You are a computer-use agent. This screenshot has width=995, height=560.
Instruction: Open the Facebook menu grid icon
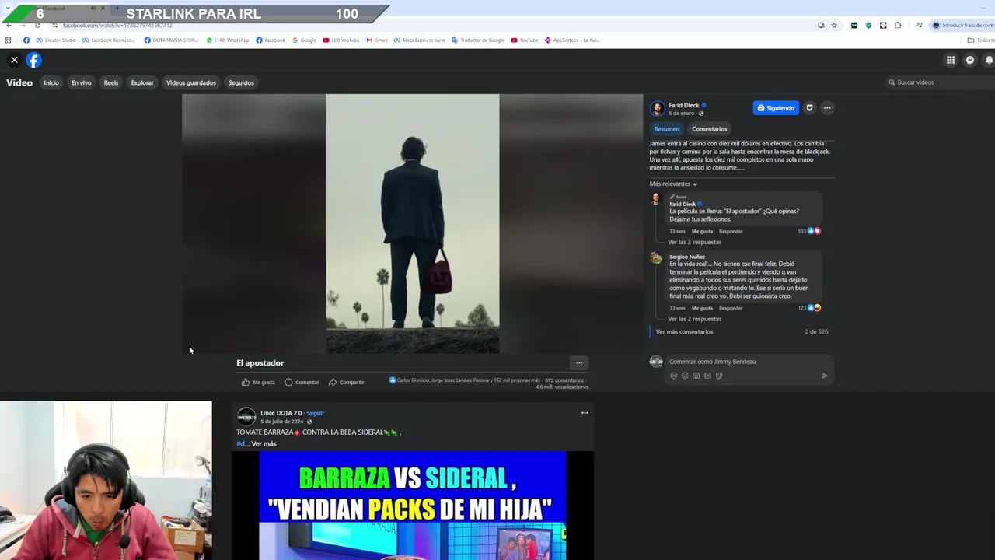[x=950, y=60]
